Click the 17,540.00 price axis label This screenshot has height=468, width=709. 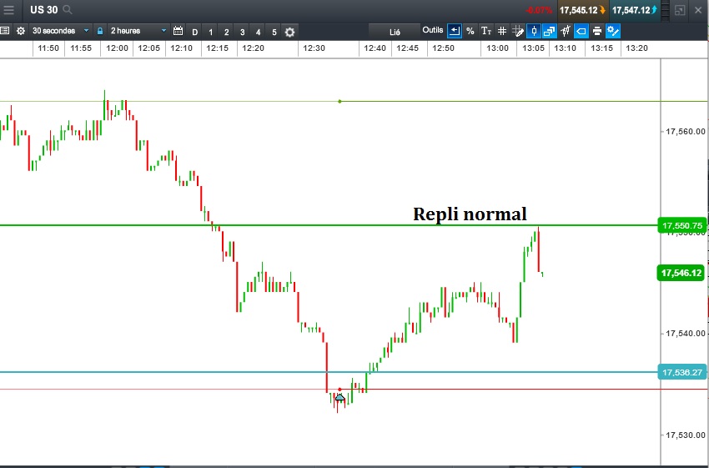coord(685,333)
